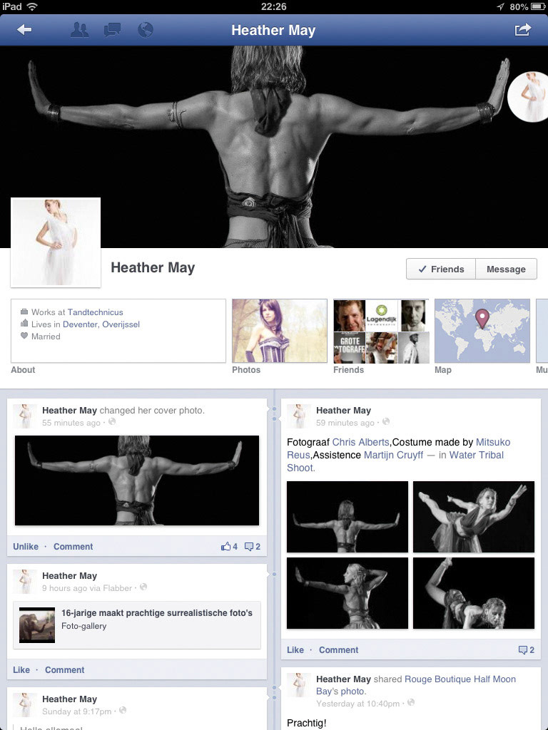Comment on the Water Tribal Shoot post
Screen dimensions: 548x730
339,650
